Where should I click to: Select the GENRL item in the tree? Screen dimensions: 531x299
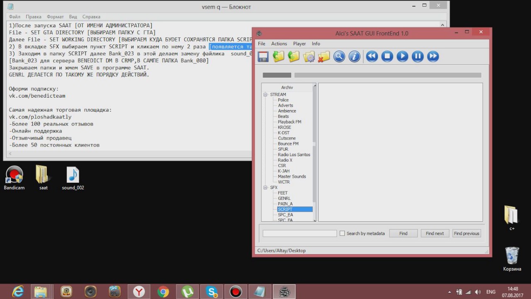coord(284,199)
